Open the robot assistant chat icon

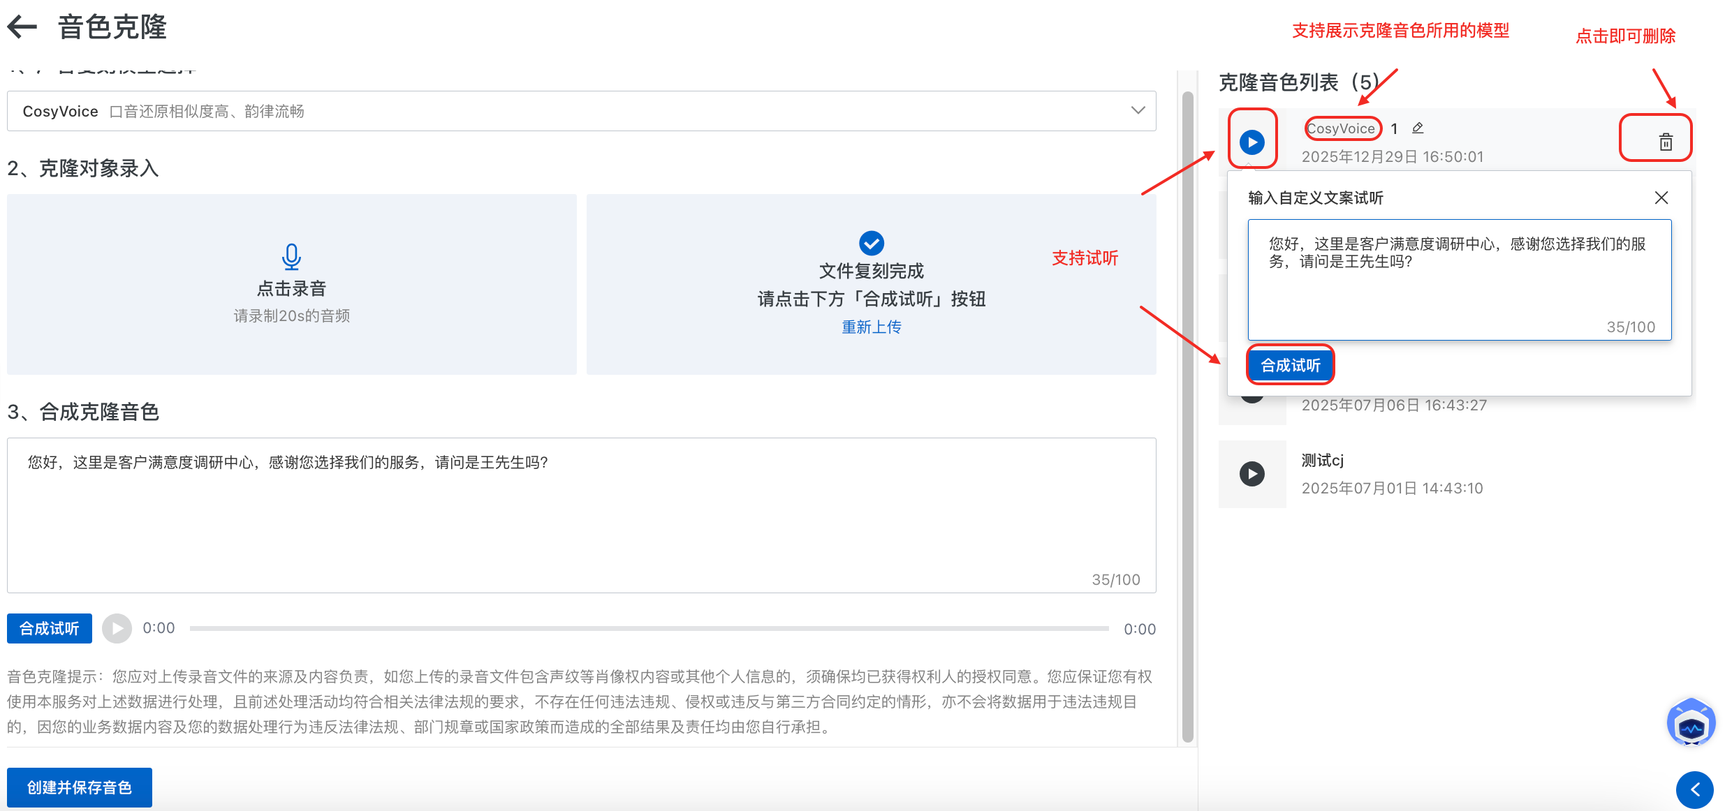coord(1691,724)
